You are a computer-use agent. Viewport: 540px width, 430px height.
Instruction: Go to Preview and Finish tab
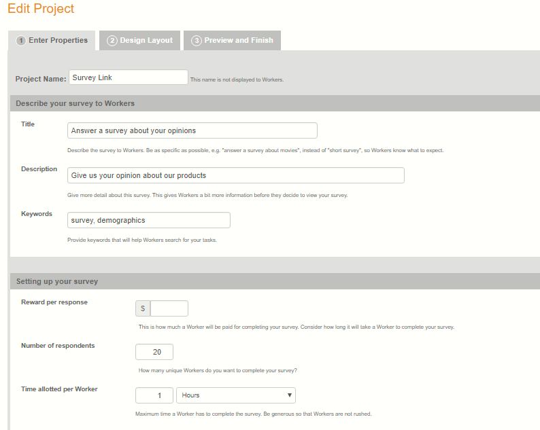232,41
